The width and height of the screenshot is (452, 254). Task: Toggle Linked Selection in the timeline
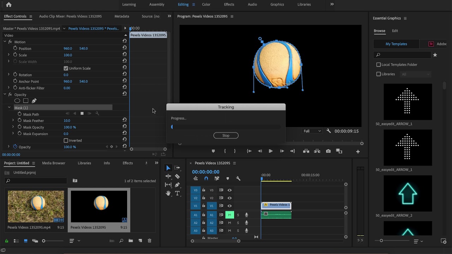217,179
